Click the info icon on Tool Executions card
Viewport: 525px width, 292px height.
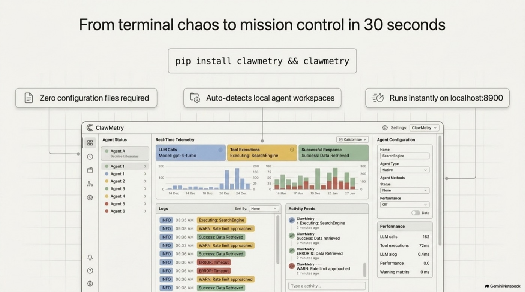(292, 150)
